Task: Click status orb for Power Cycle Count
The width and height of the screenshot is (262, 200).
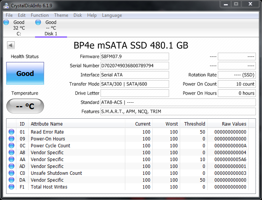Action: point(11,146)
